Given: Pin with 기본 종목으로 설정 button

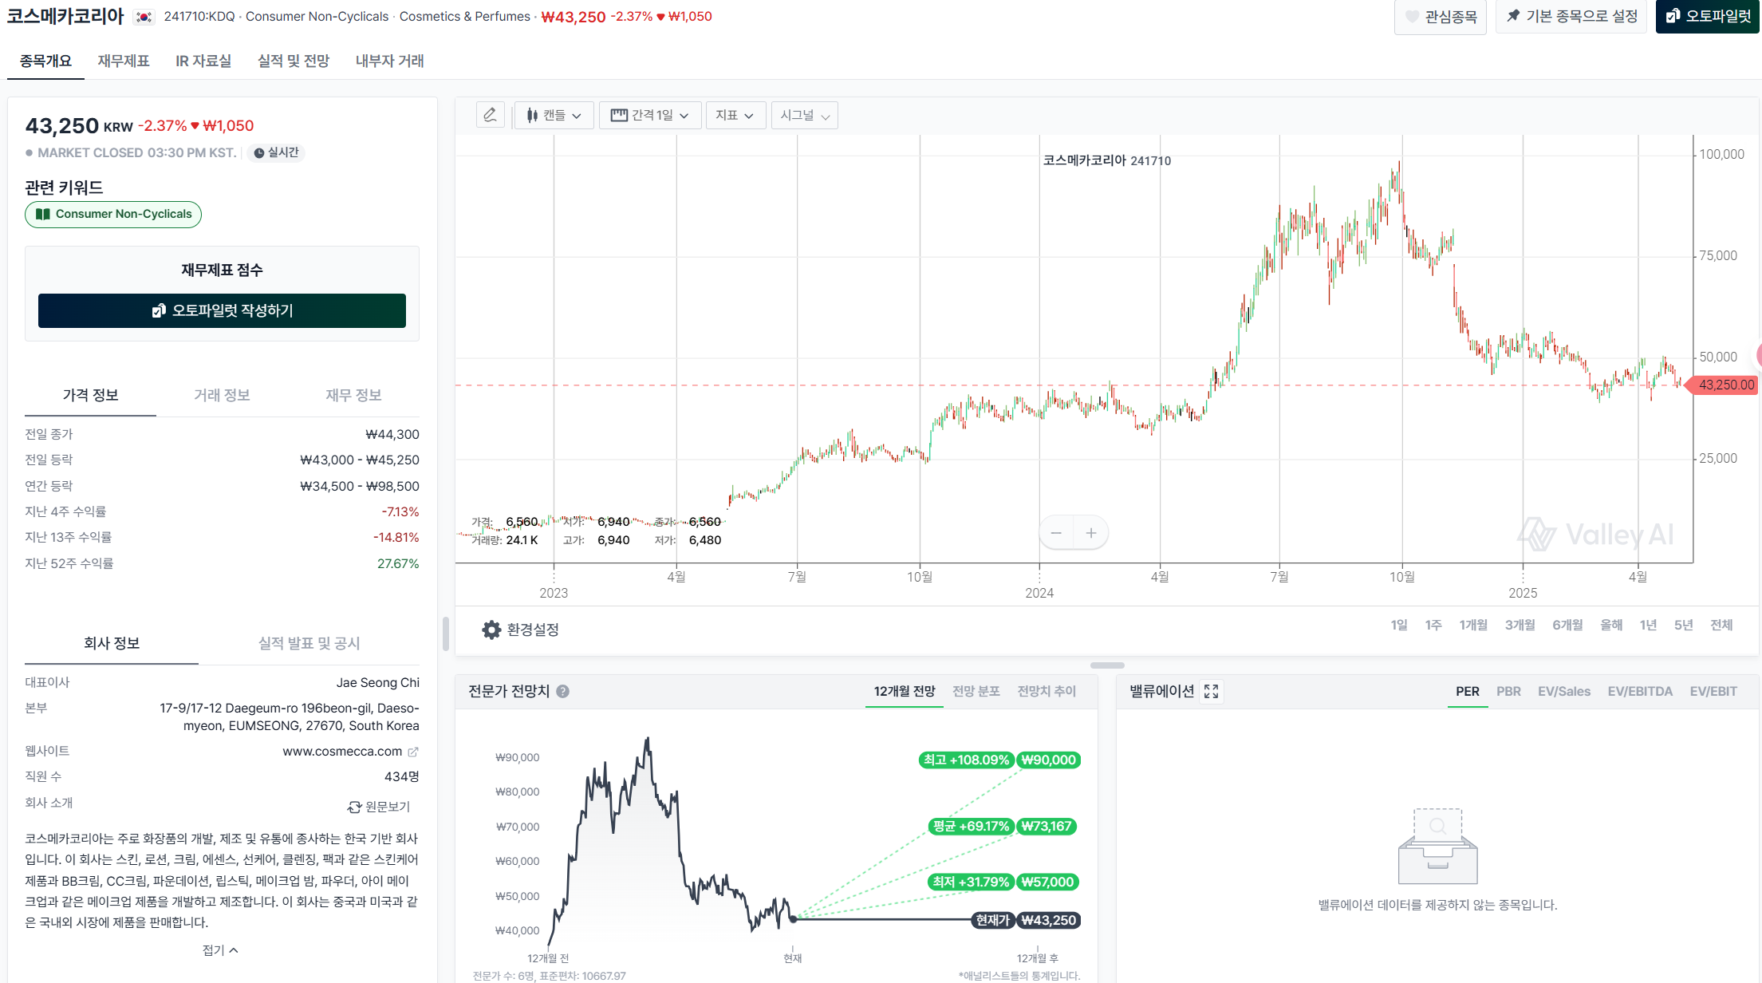Looking at the screenshot, I should pyautogui.click(x=1571, y=17).
